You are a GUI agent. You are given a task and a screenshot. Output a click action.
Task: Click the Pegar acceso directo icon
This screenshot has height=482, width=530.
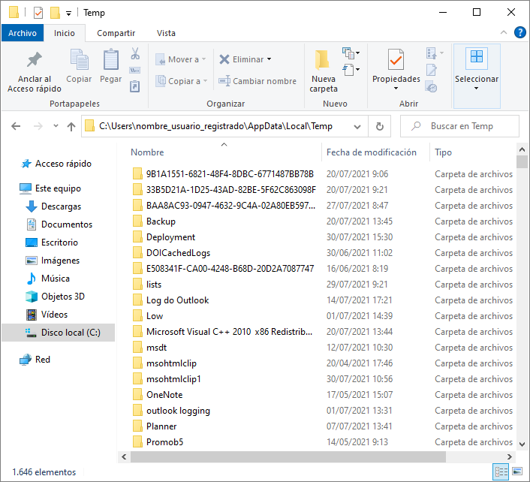(x=135, y=86)
